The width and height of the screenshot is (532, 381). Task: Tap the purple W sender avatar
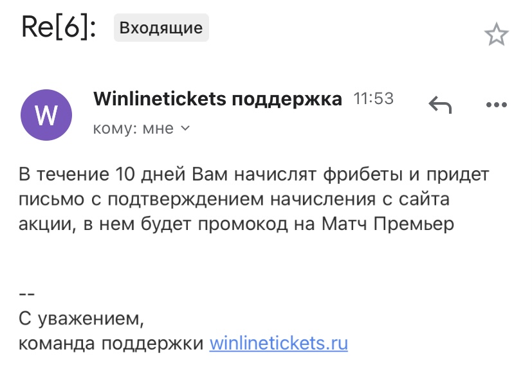click(x=46, y=115)
